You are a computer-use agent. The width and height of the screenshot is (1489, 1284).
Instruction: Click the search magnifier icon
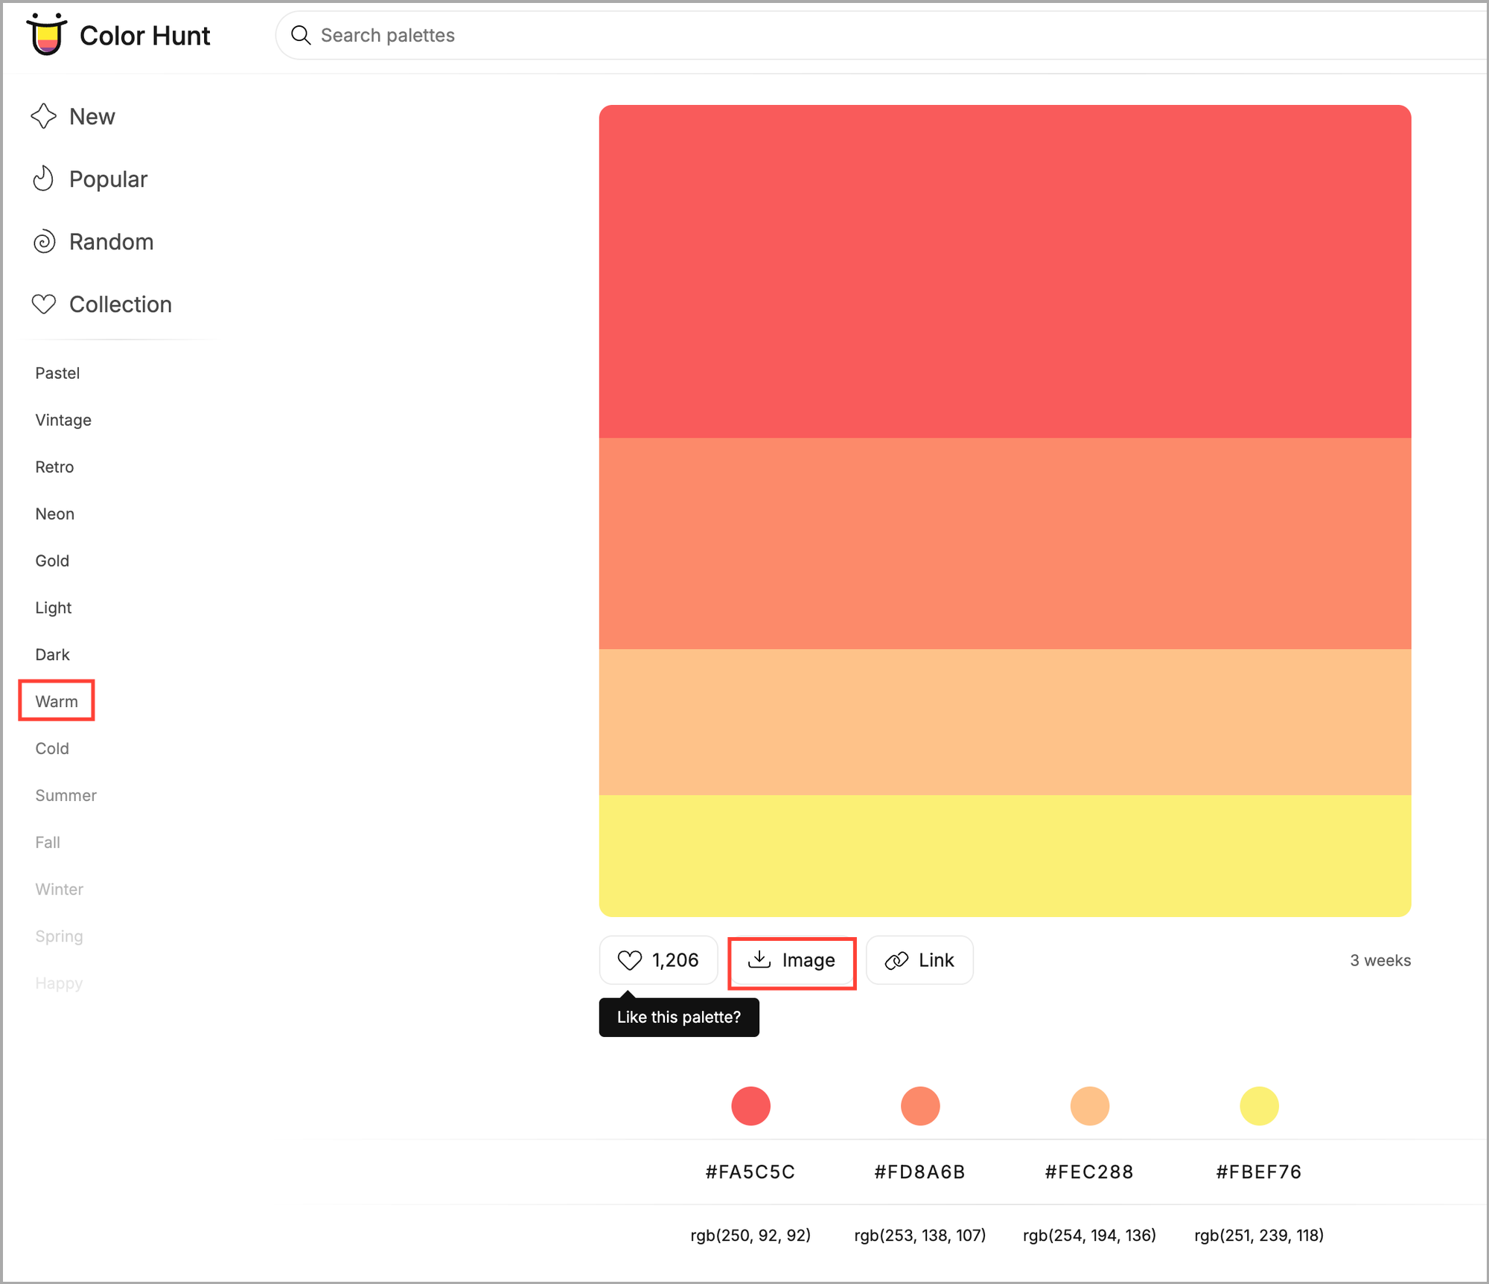point(301,35)
